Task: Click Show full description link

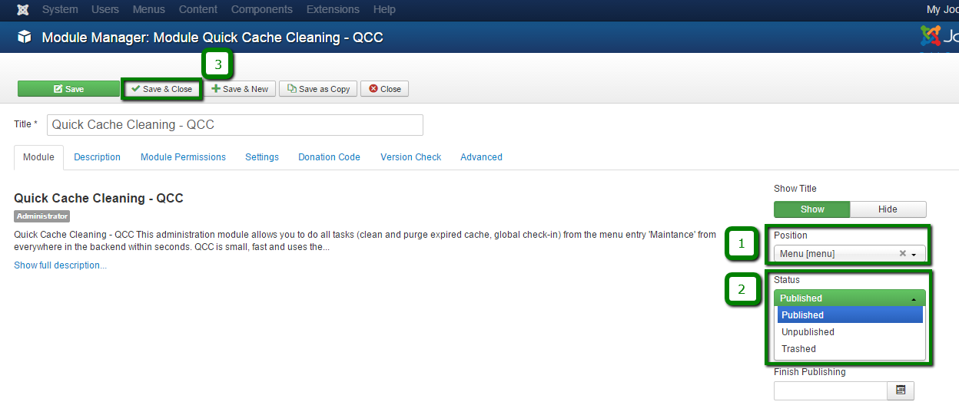Action: tap(60, 265)
